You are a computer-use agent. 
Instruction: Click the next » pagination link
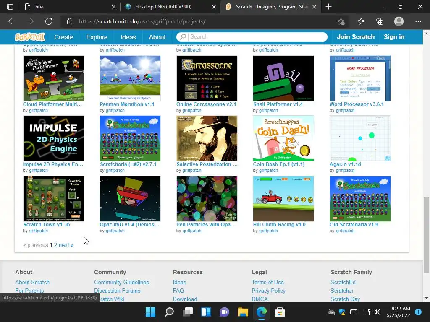tap(66, 245)
